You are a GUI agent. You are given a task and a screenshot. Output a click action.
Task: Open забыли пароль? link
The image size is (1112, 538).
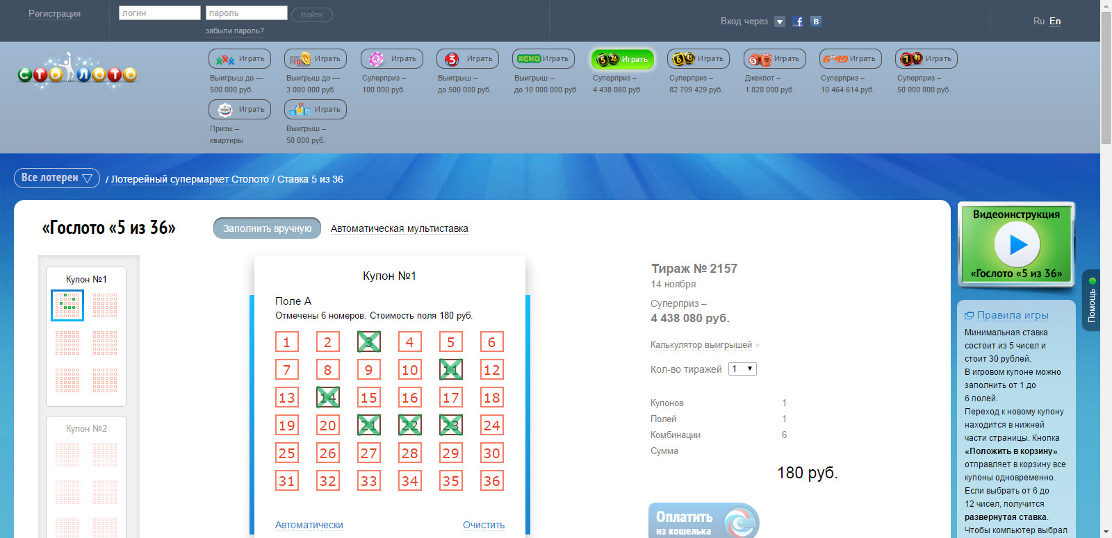point(235,31)
